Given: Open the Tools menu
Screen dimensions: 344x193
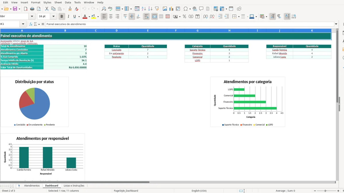Looking at the screenshot, I should [x=77, y=2].
